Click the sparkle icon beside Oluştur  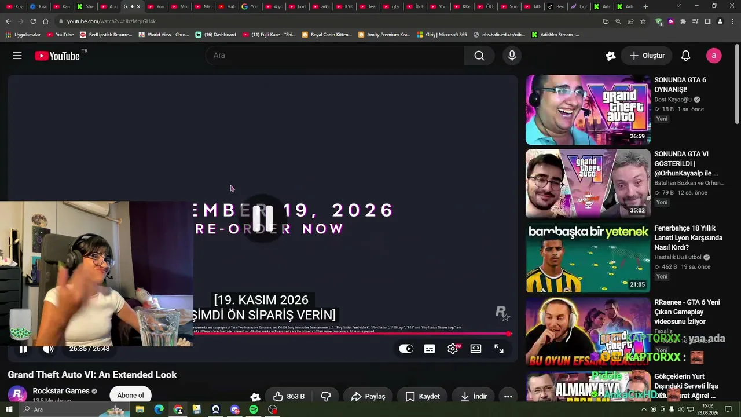[610, 56]
